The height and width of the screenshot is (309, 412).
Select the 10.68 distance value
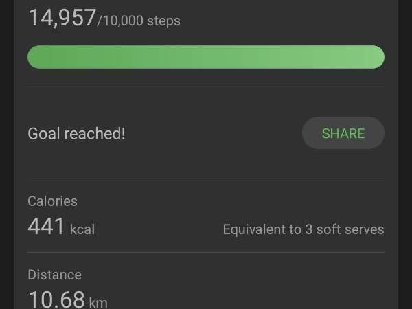56,299
